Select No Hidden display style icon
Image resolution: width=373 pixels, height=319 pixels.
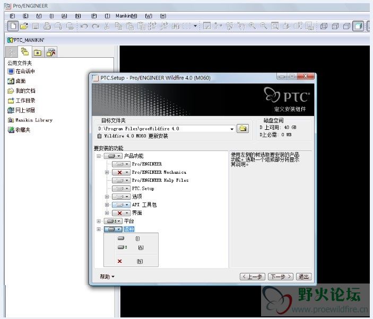click(346, 26)
